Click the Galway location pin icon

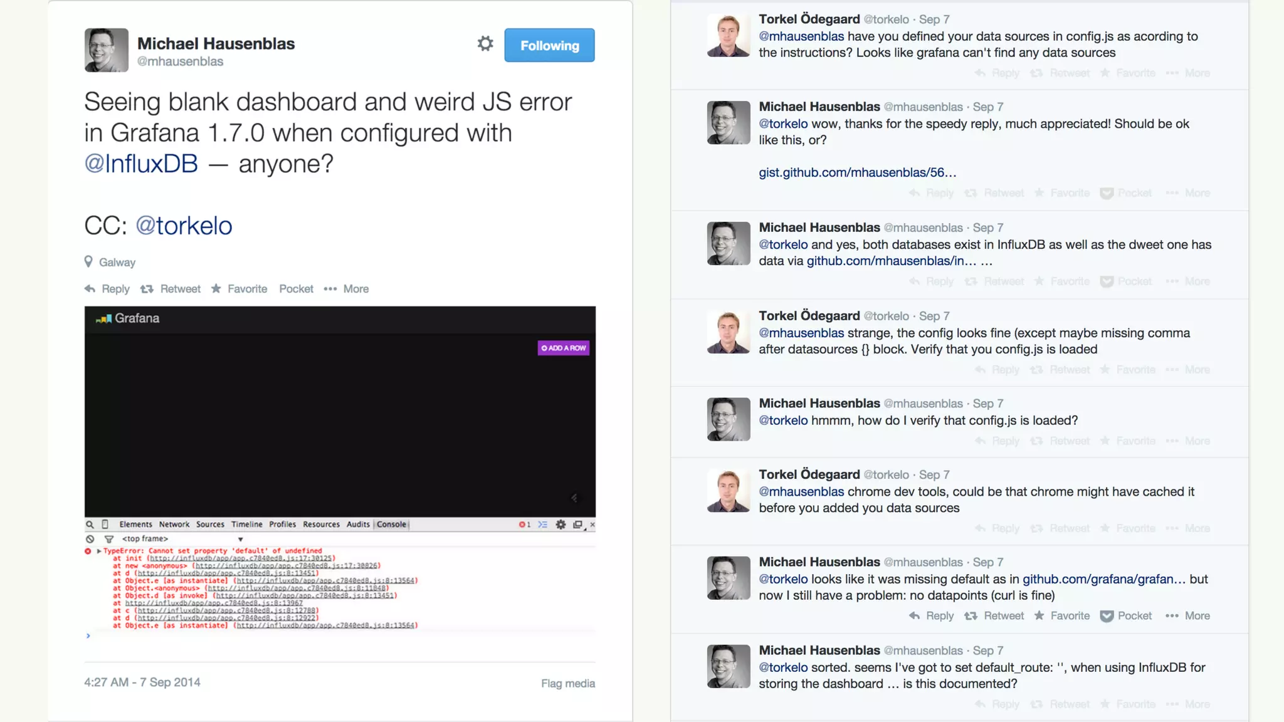point(88,261)
